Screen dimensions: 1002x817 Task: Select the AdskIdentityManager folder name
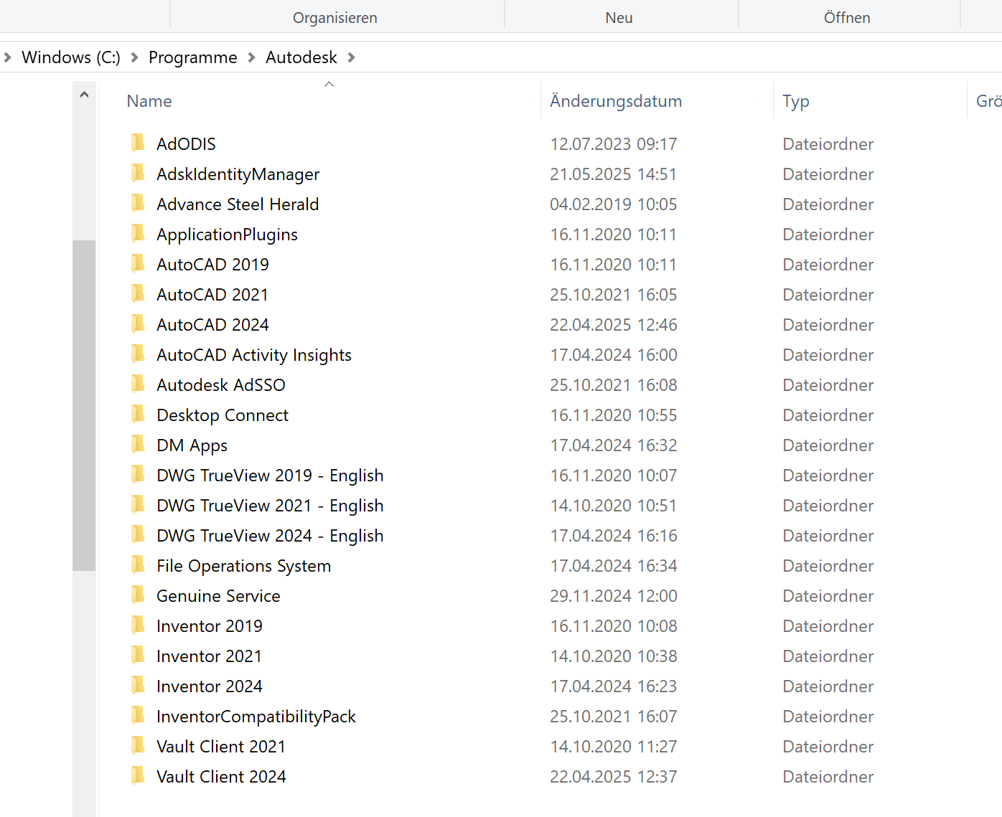238,174
